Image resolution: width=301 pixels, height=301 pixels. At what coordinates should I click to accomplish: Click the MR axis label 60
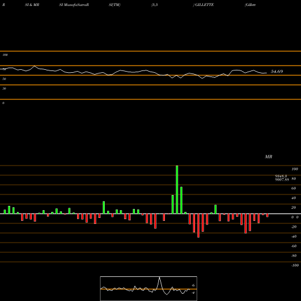[294, 188]
